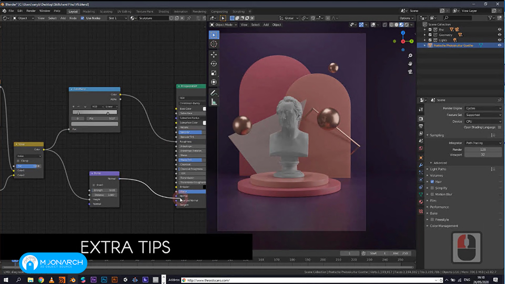Viewport: 505px width, 284px height.
Task: Select the Transform tool
Action: (214, 82)
